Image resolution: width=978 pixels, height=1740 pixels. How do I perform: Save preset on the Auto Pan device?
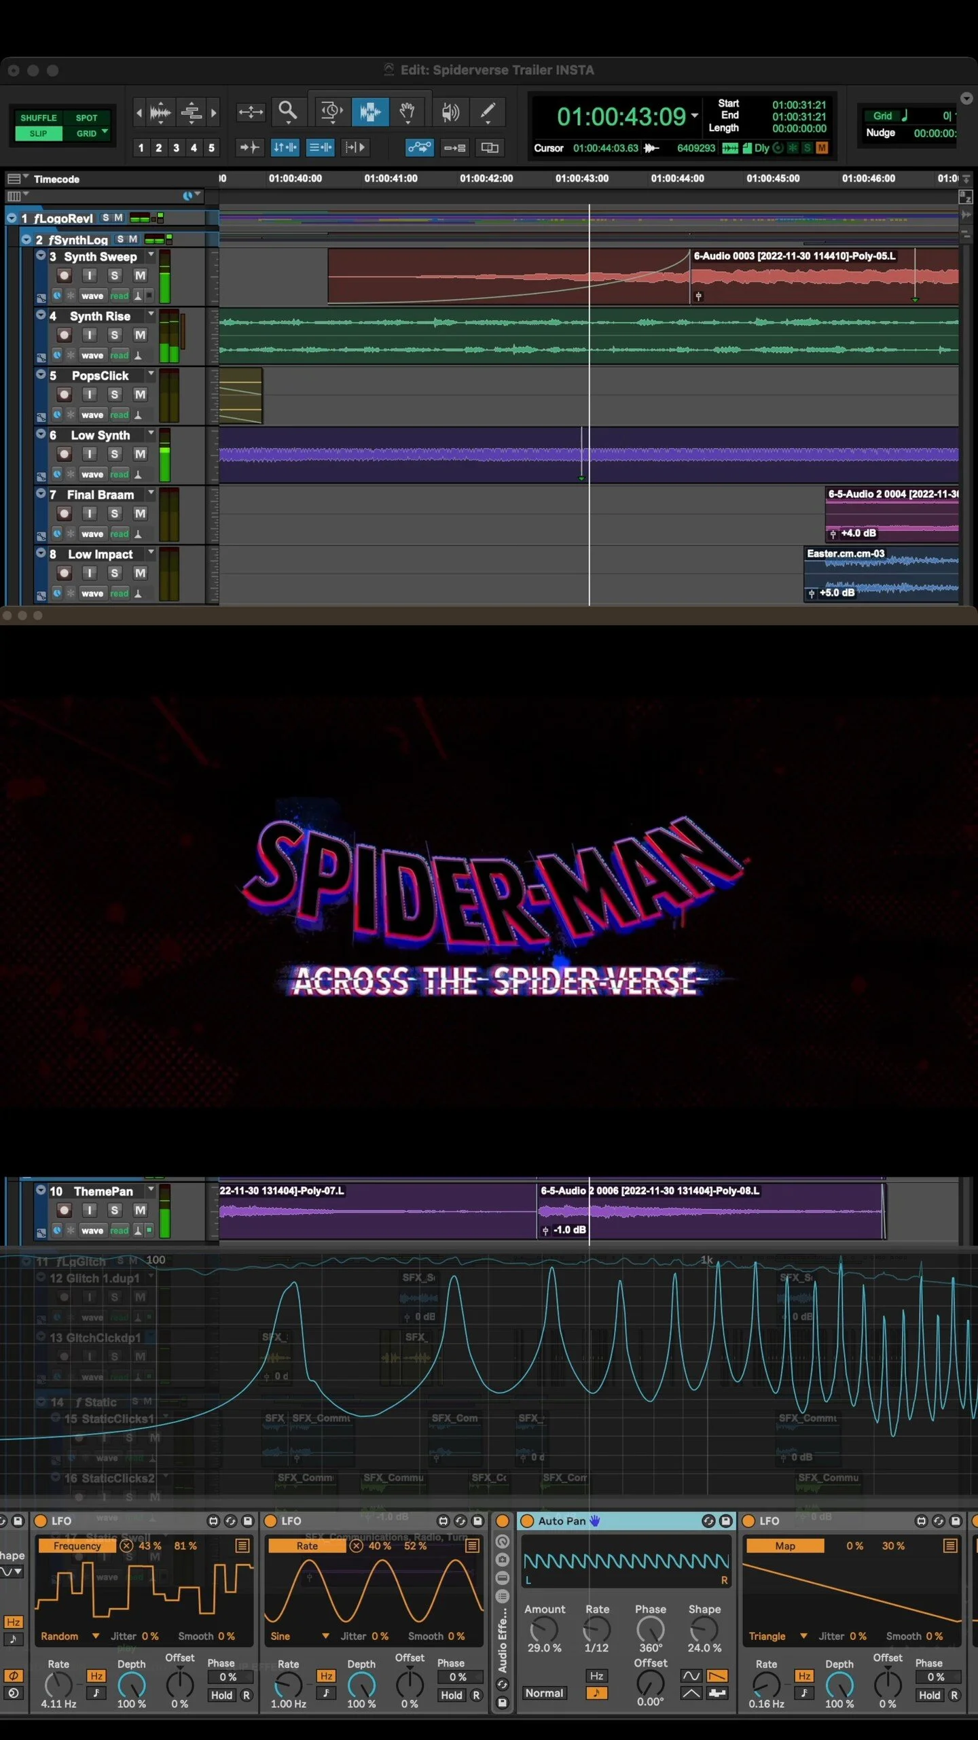click(725, 1520)
